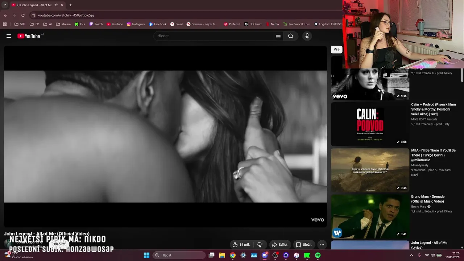
Task: Open the Logitech C980 bookmark
Action: click(x=328, y=24)
